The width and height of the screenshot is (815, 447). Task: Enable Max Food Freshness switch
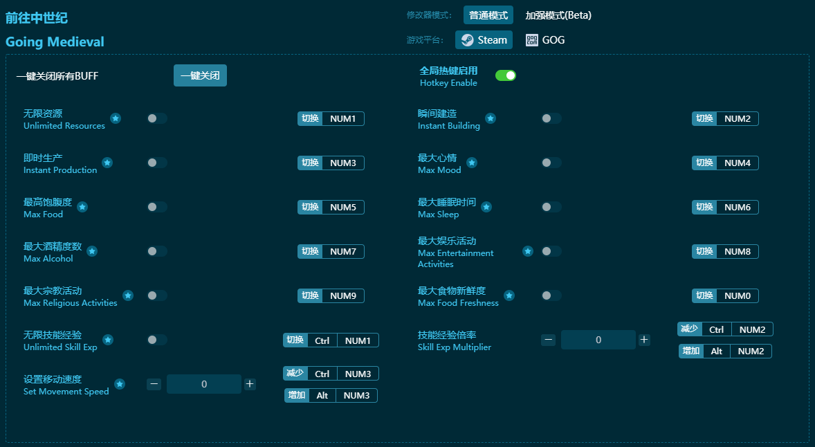tap(551, 295)
